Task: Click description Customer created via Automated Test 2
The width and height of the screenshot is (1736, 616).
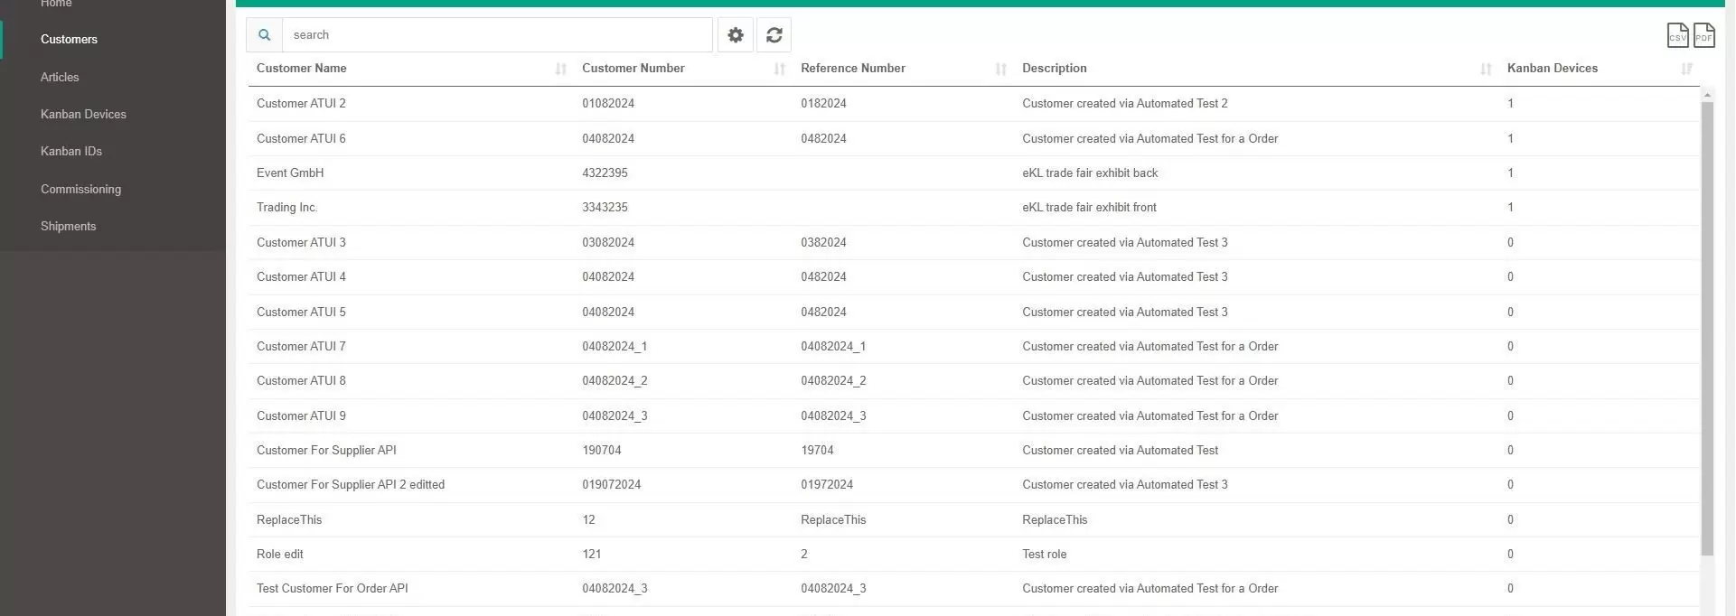Action: coord(1125,104)
